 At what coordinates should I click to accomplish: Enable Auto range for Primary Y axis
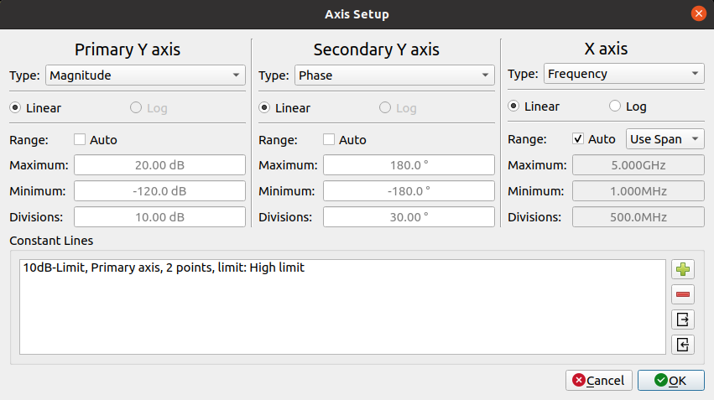click(x=81, y=140)
